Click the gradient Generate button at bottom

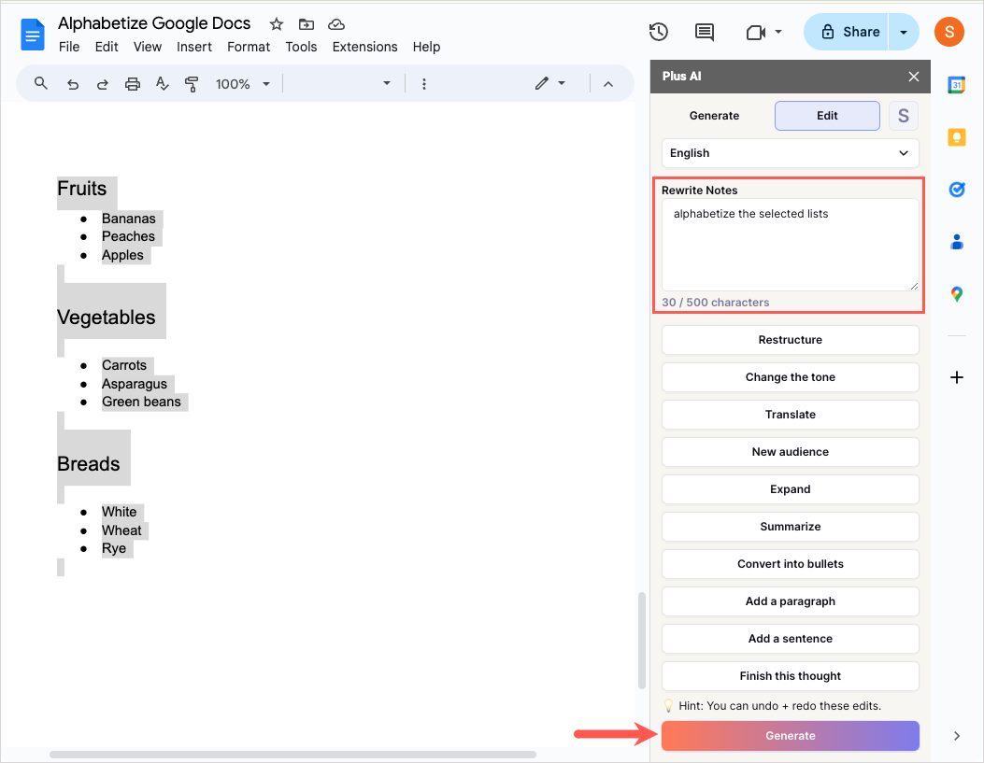[790, 736]
